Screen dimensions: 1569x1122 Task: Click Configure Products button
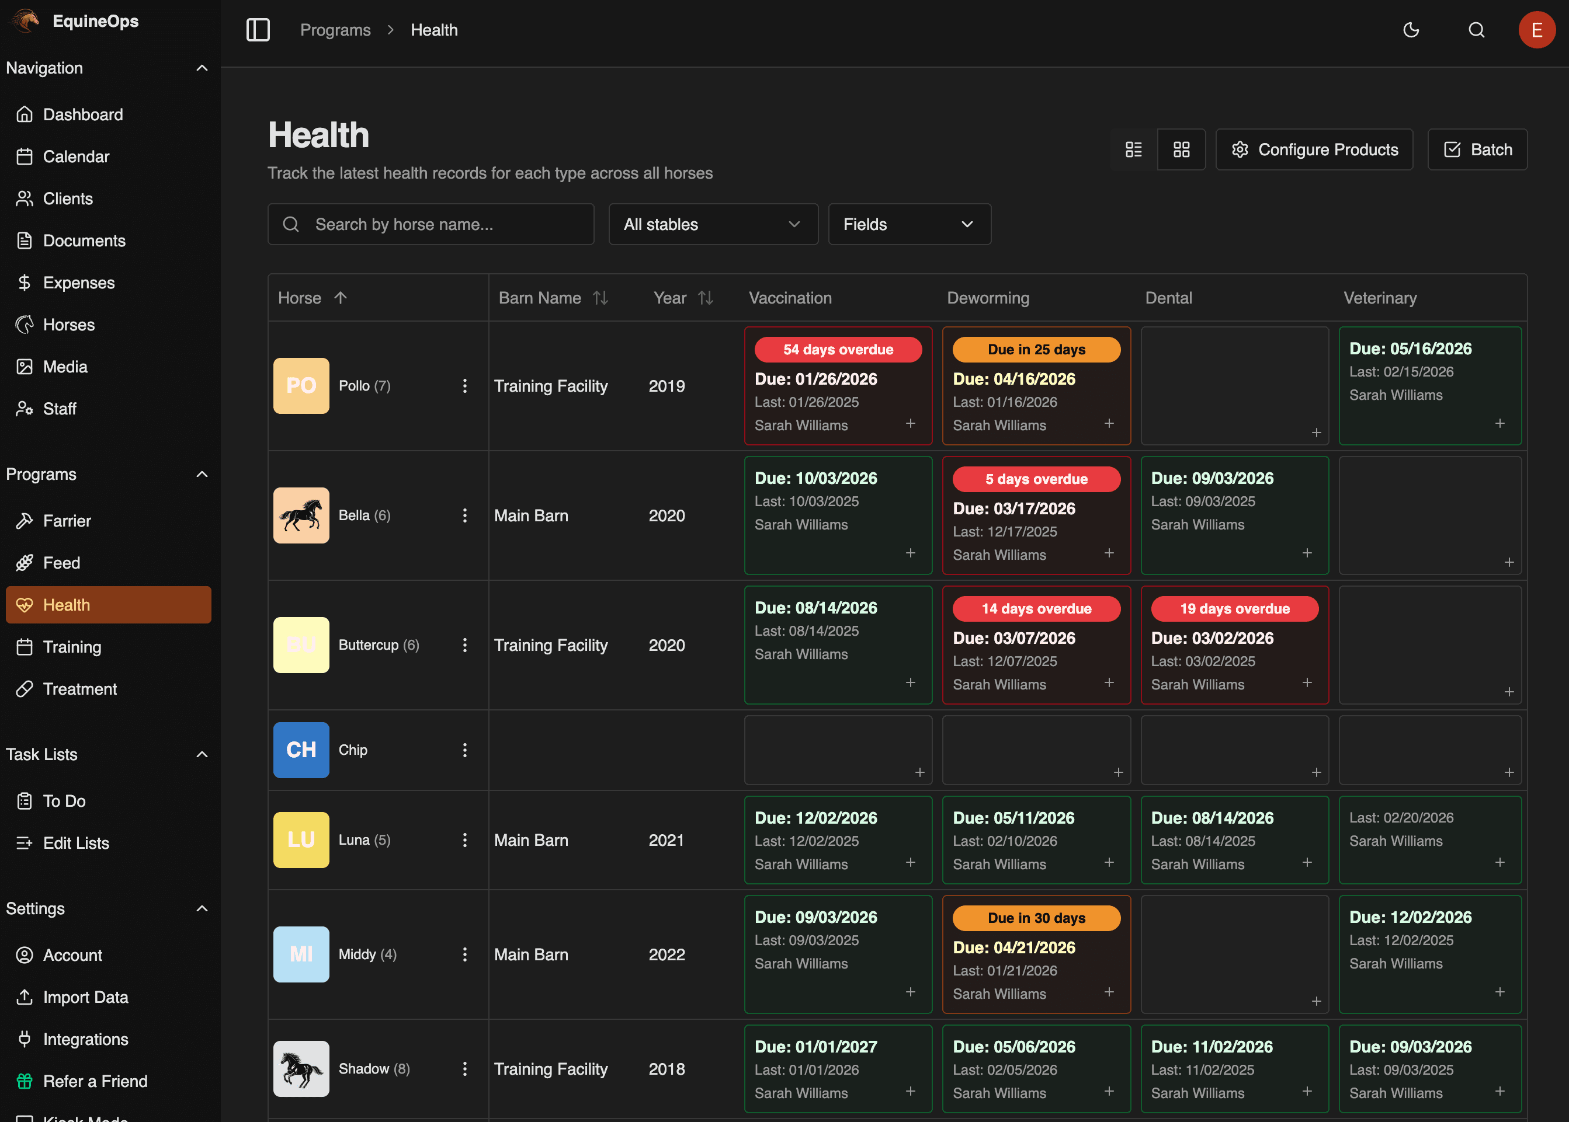[x=1314, y=149]
